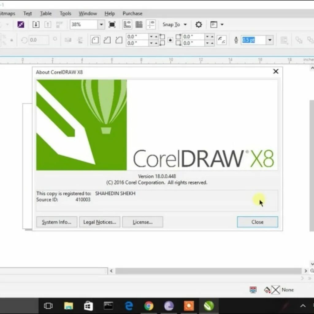The height and width of the screenshot is (314, 314).
Task: Click the Application Launcher icon
Action: tap(214, 25)
